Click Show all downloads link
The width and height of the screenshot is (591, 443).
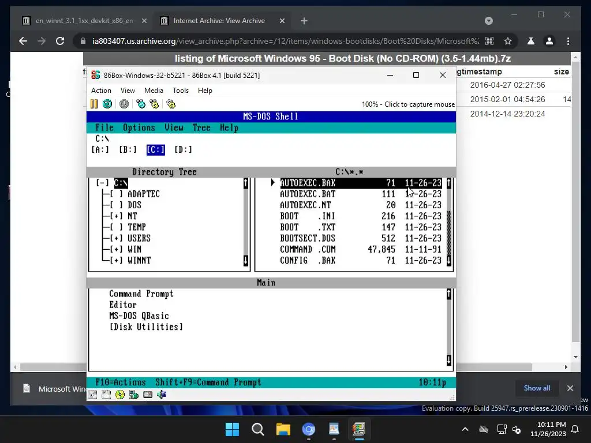[x=537, y=388]
